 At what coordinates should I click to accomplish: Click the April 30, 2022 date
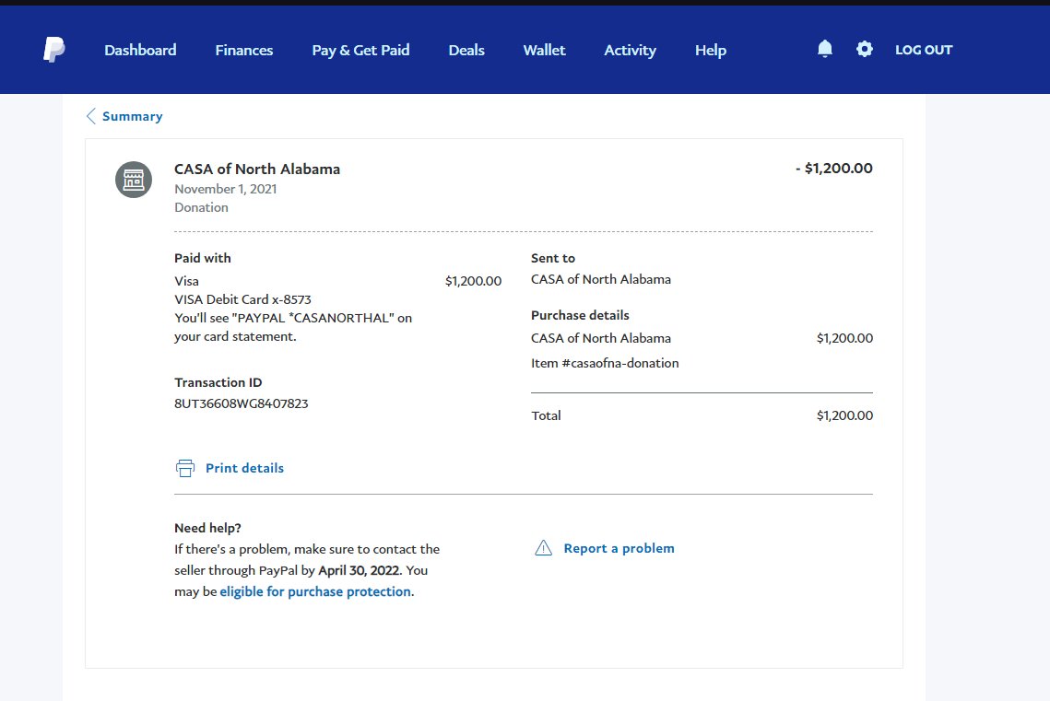point(359,570)
